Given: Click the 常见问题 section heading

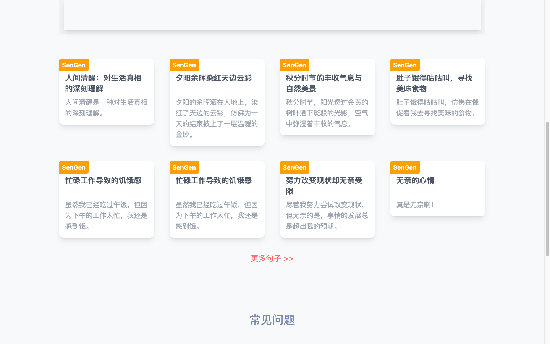Looking at the screenshot, I should tap(272, 320).
